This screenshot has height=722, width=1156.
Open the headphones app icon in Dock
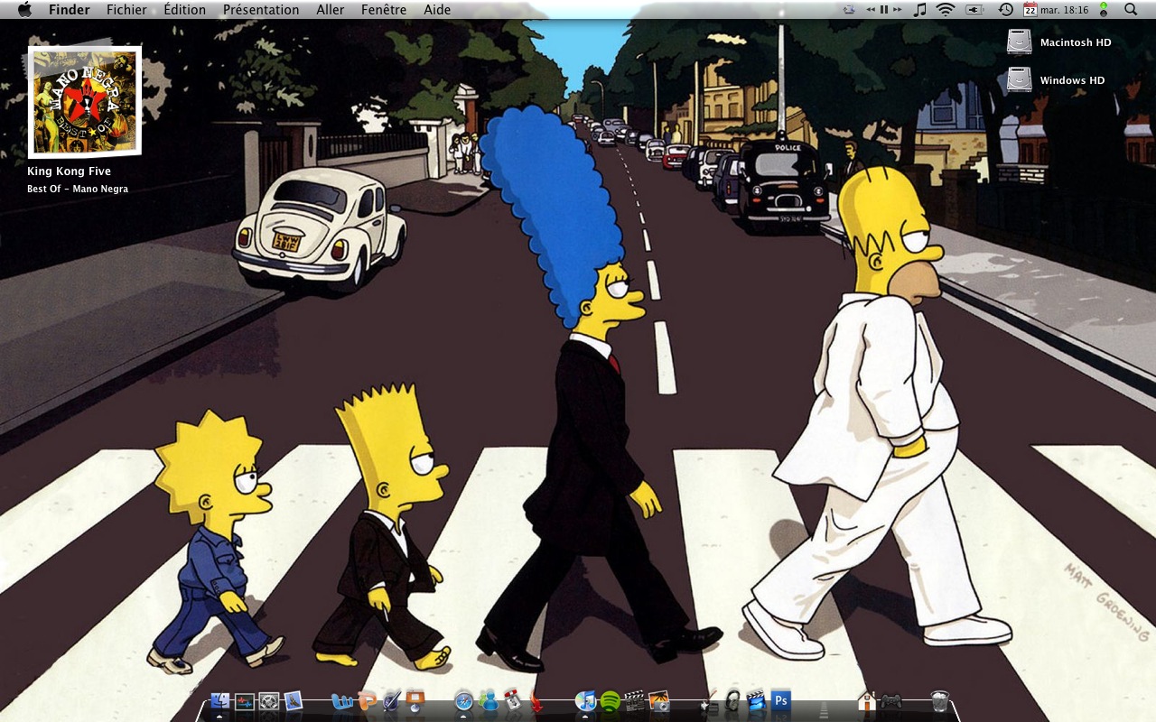click(x=732, y=701)
